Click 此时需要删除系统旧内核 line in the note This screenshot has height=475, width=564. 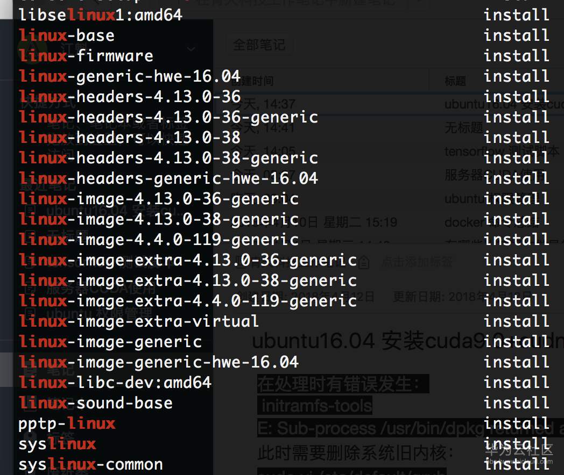tap(355, 453)
